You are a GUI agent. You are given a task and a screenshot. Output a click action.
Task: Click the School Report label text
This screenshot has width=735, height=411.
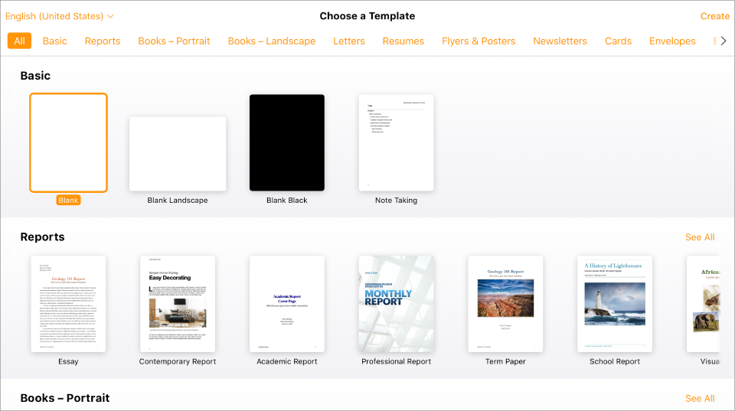615,361
